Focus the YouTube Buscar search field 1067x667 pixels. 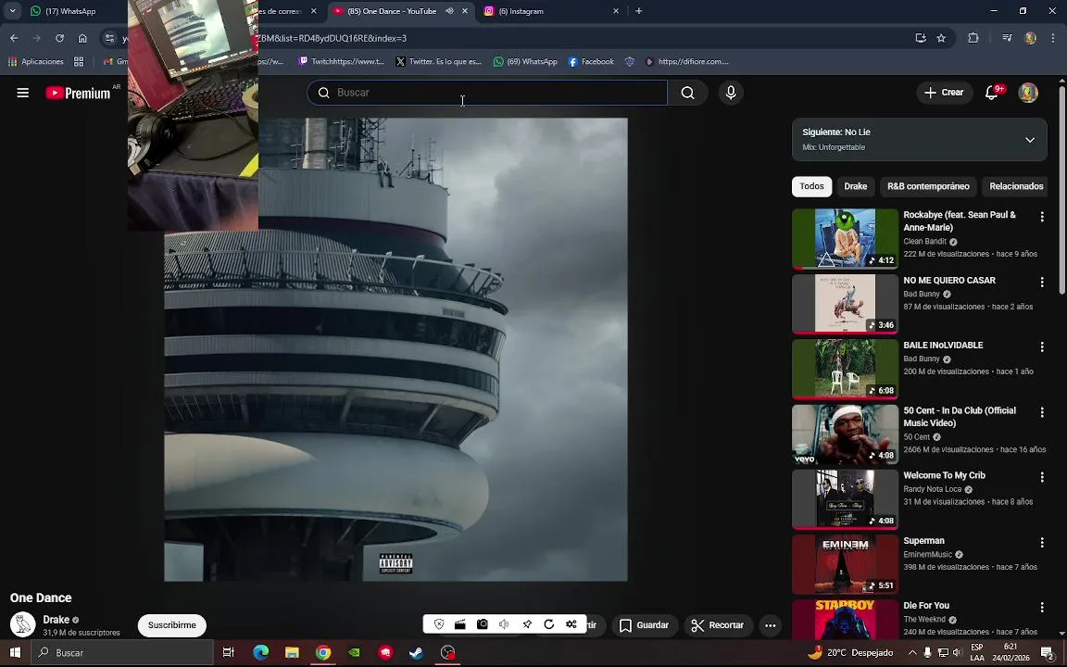[487, 93]
